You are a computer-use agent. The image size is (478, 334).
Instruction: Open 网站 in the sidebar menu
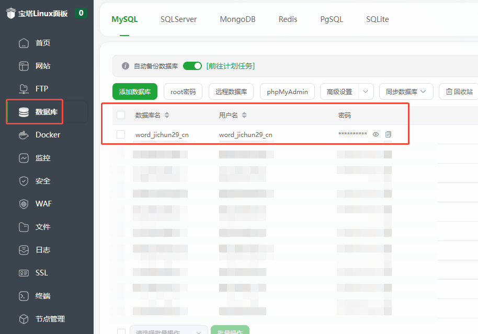click(43, 66)
